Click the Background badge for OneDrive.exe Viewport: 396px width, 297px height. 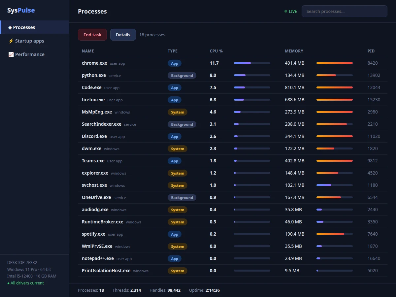182,198
